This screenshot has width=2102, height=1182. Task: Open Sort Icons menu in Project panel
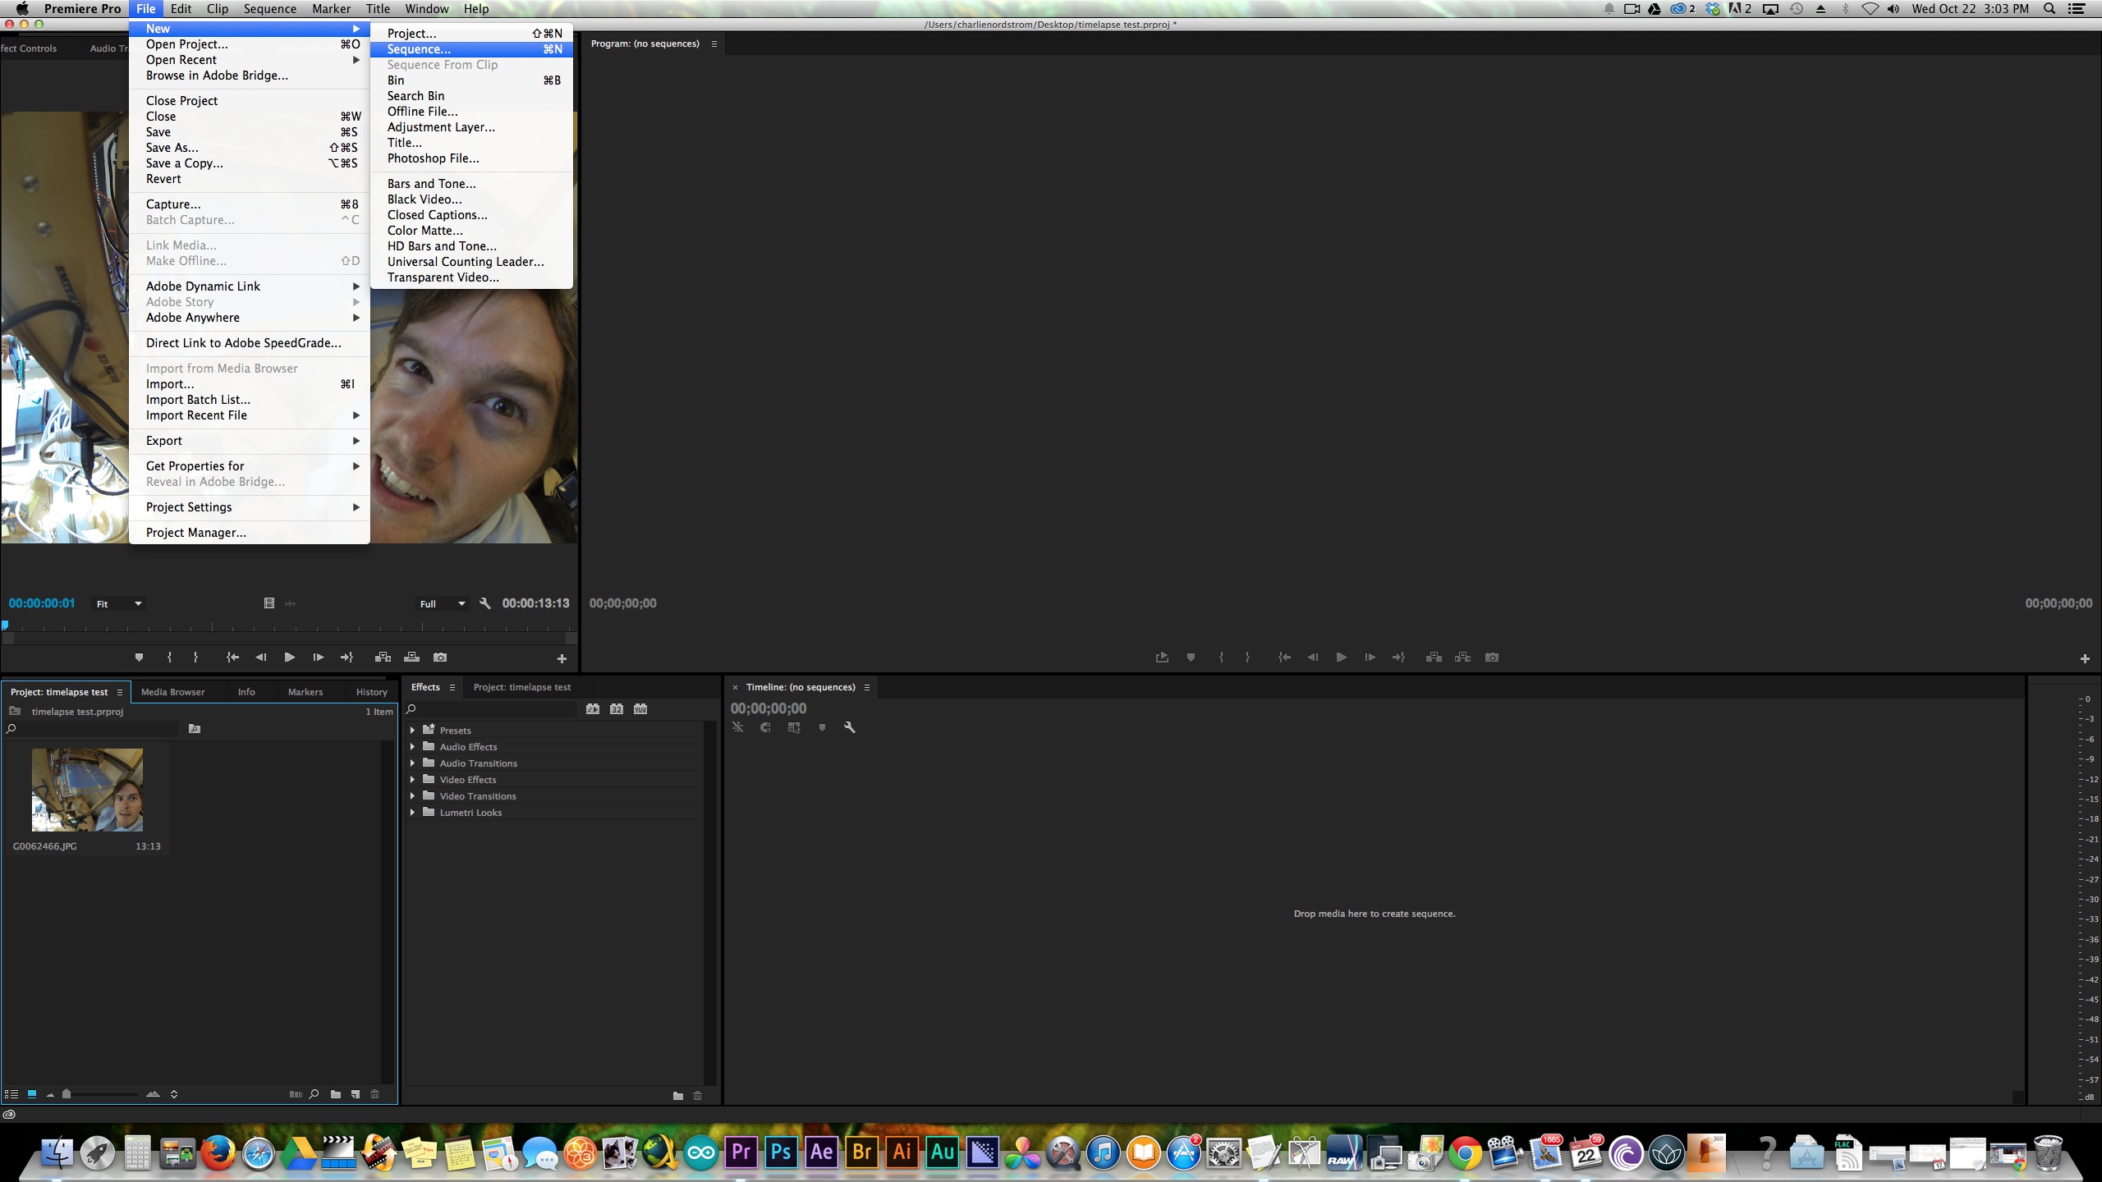[x=174, y=1094]
